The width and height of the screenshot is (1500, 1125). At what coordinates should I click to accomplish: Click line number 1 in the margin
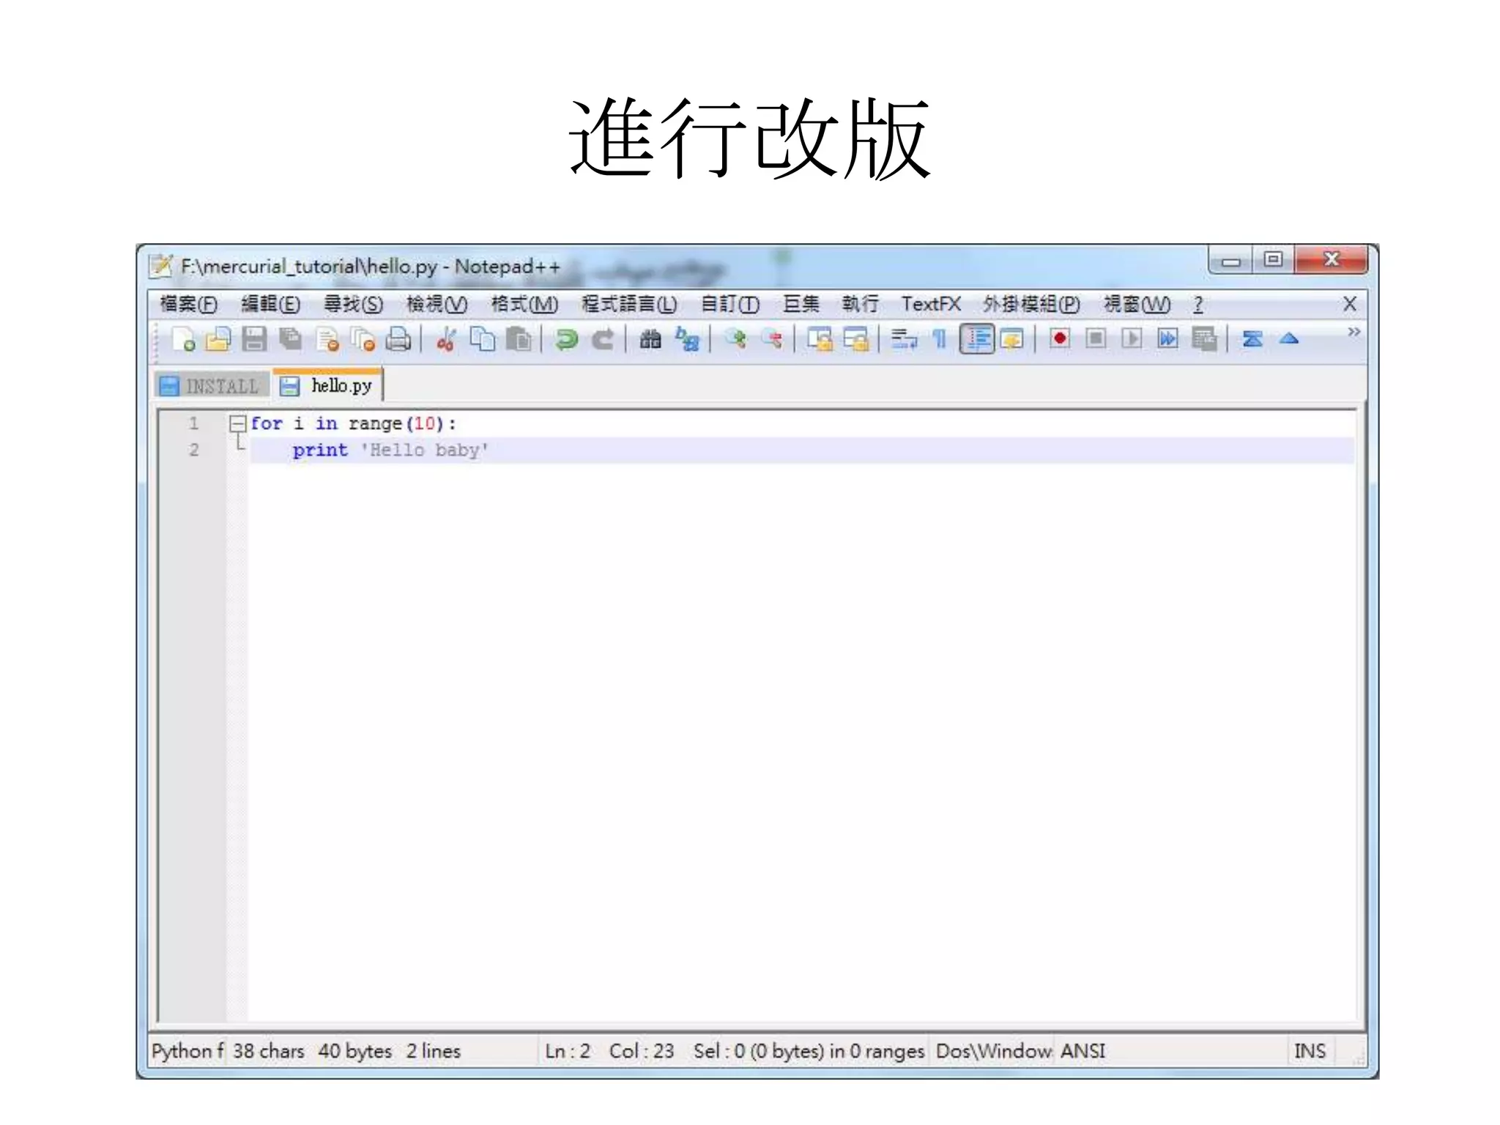tap(194, 423)
